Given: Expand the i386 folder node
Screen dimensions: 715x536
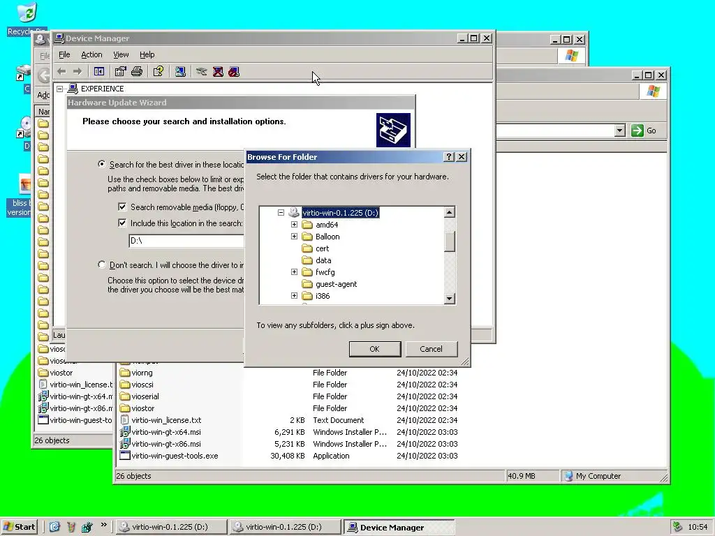Looking at the screenshot, I should [x=294, y=296].
